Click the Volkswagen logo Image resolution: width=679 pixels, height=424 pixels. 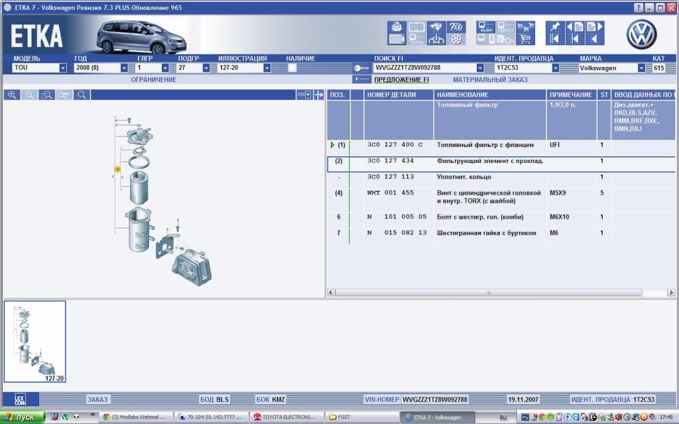point(641,34)
